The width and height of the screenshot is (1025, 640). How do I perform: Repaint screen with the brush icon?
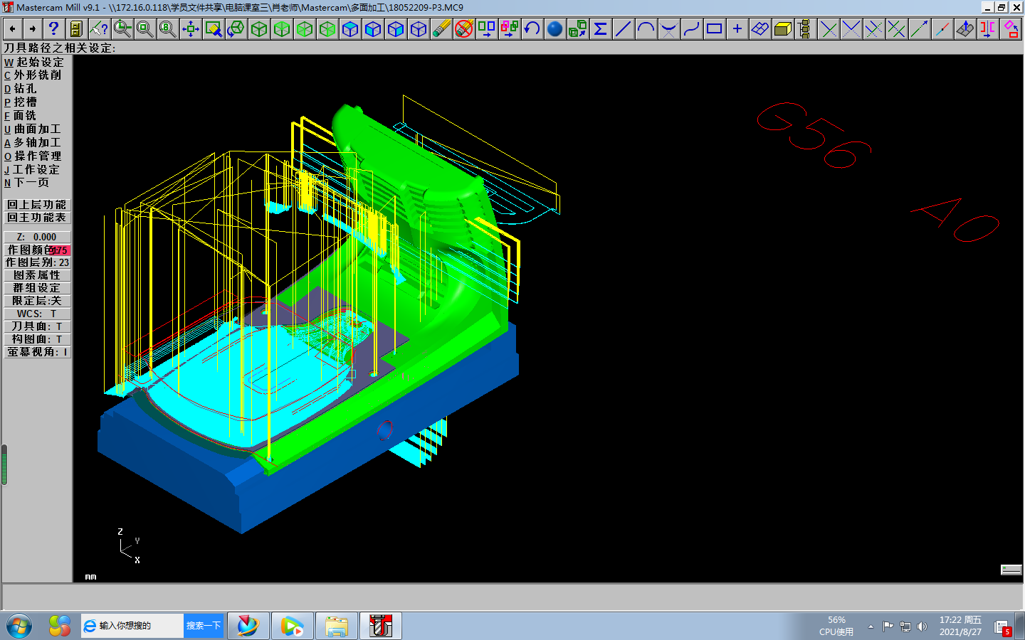pos(214,29)
